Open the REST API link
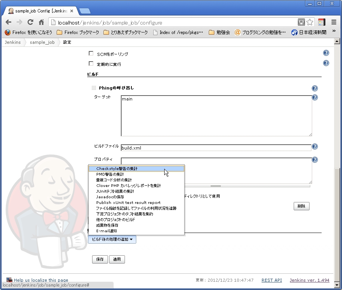Image resolution: width=342 pixels, height=290 pixels. coord(271,280)
